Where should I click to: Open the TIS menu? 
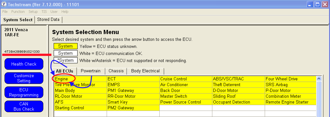click(44, 12)
